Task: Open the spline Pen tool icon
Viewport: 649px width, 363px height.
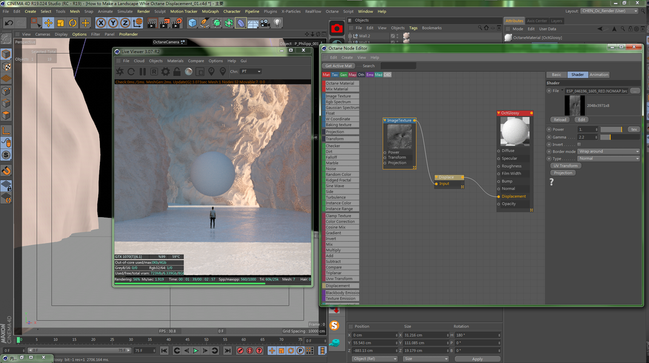Action: click(x=204, y=23)
